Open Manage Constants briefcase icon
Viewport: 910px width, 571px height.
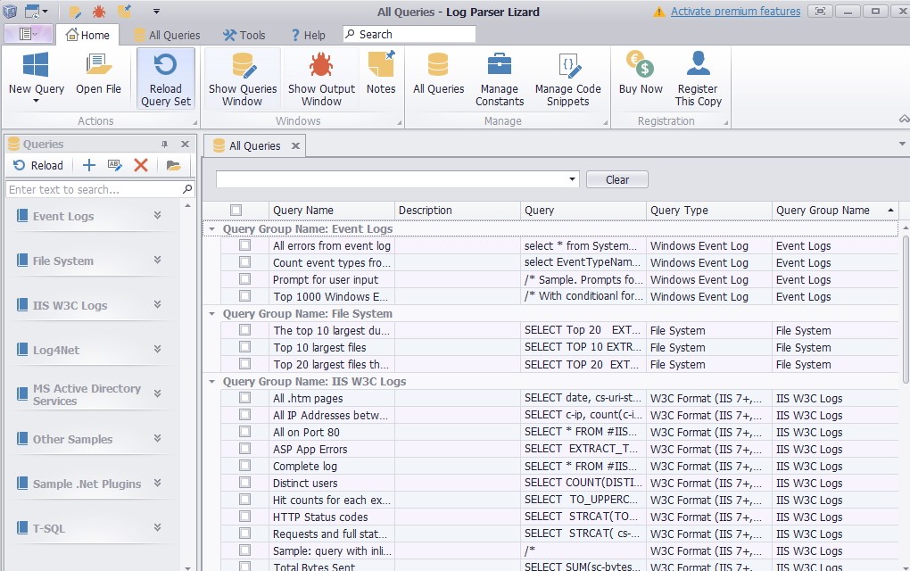[x=499, y=67]
